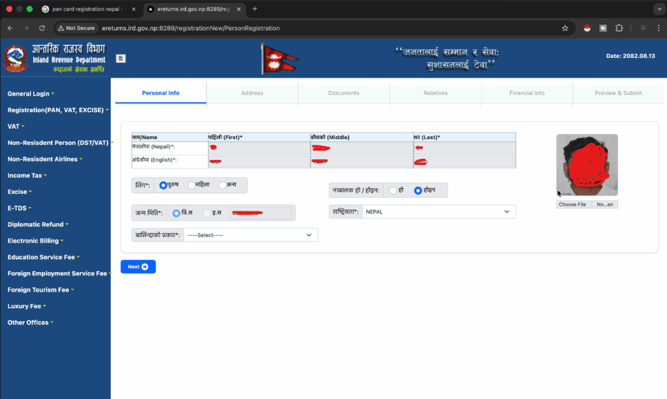This screenshot has width=667, height=399.
Task: Select the हो radio for minor status
Action: point(392,190)
